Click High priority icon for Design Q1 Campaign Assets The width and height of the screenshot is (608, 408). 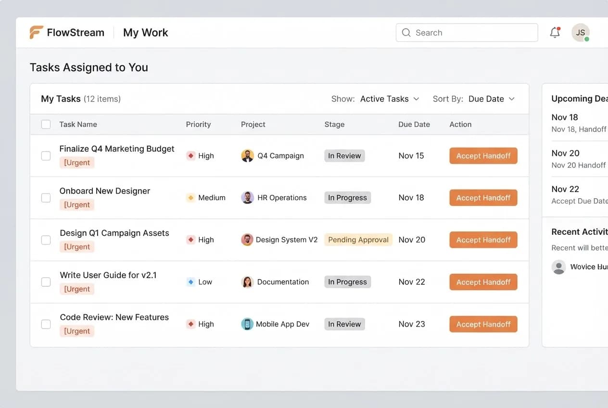pyautogui.click(x=191, y=240)
